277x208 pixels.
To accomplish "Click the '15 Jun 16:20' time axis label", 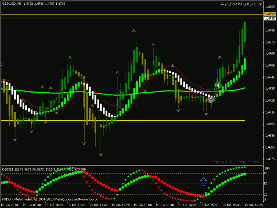I will click(x=254, y=205).
